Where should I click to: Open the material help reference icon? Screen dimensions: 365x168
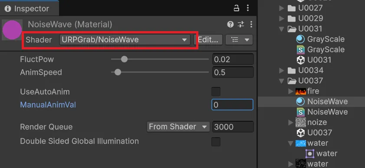(230, 24)
